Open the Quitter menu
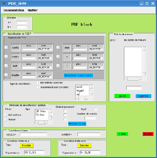The image size is (157, 158). (33, 10)
